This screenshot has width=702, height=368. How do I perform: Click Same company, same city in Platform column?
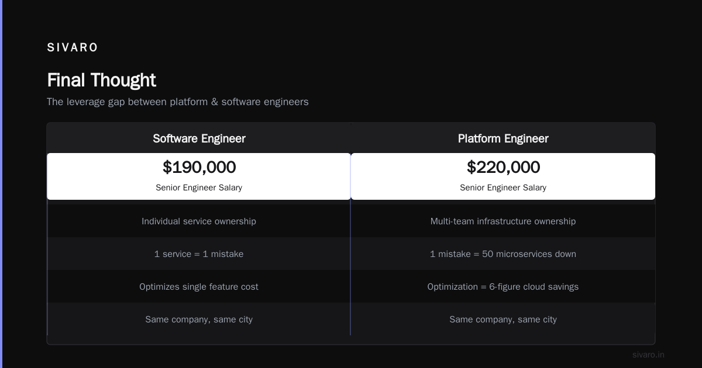[503, 320]
